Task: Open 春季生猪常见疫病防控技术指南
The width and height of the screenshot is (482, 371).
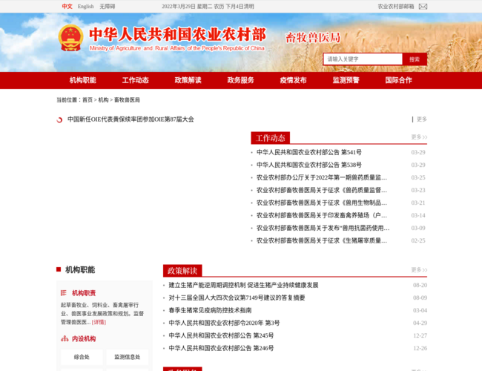Action: (x=210, y=310)
